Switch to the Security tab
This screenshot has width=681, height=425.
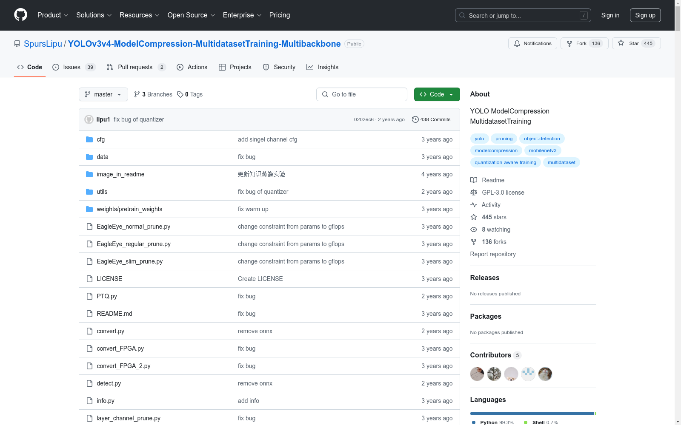tap(279, 67)
